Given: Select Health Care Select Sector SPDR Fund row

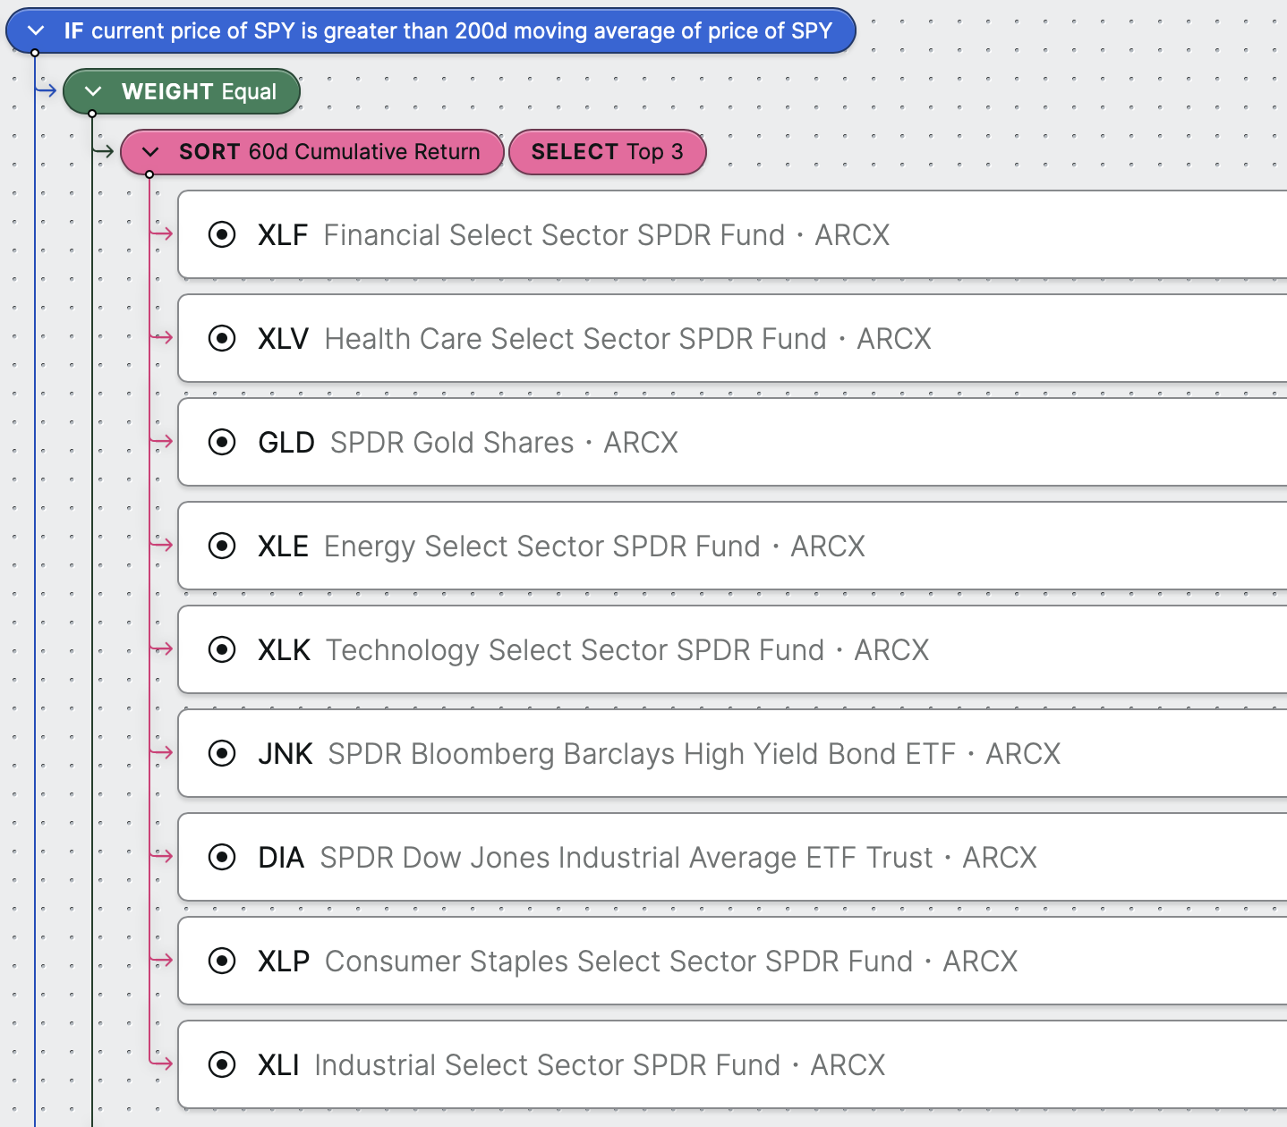Looking at the screenshot, I should (733, 339).
